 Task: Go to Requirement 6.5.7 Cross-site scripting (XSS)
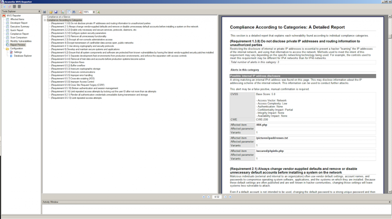tap(73, 79)
